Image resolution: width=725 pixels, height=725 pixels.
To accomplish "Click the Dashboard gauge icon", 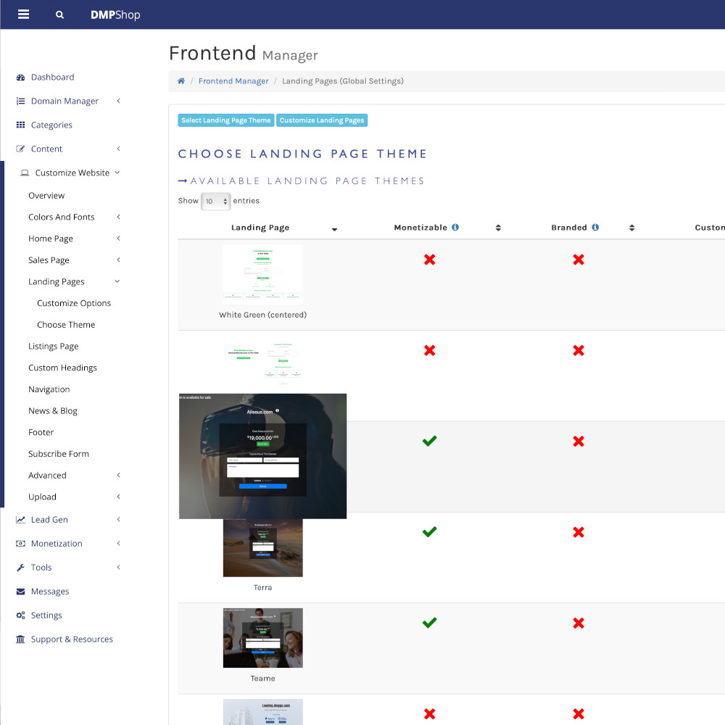I will click(20, 78).
